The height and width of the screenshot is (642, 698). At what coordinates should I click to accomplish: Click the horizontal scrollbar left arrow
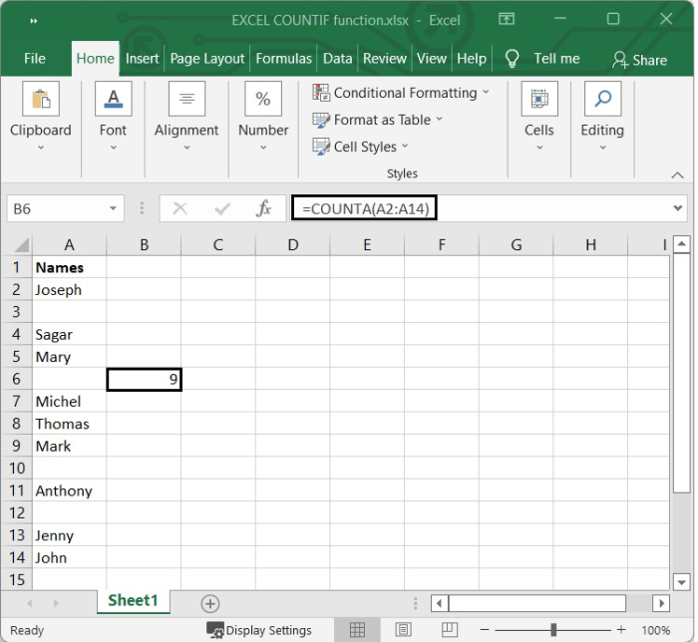click(x=440, y=604)
